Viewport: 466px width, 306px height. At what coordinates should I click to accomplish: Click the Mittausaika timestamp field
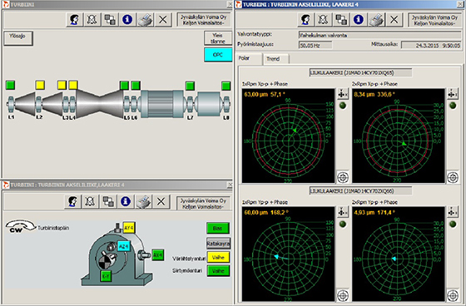(431, 45)
